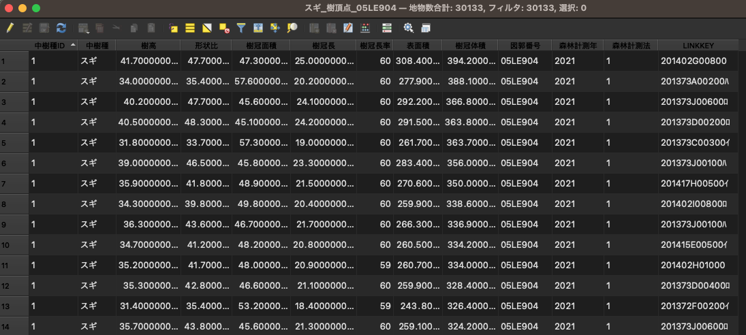Image resolution: width=746 pixels, height=335 pixels.
Task: Click LINKKEY cell starting 201417H00500
Action: pos(697,183)
